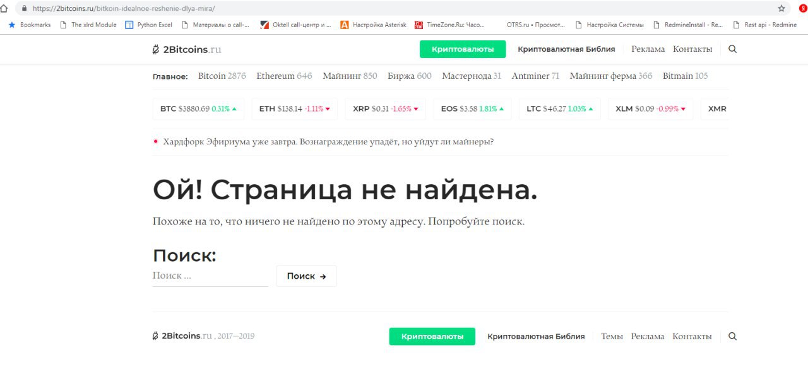The height and width of the screenshot is (367, 808).
Task: Click the Поиск submit button with arrow
Action: [x=306, y=276]
